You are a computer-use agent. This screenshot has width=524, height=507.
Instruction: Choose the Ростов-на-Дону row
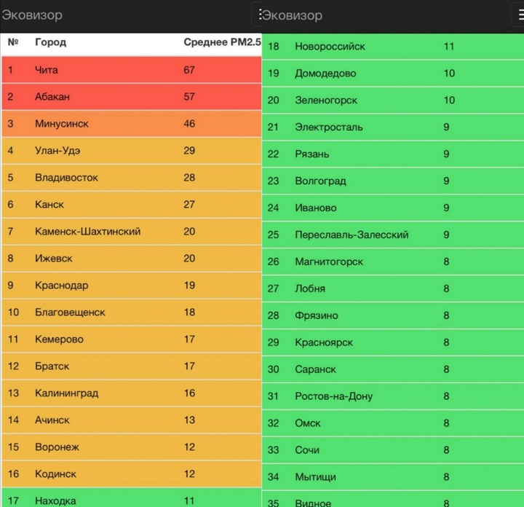[x=393, y=396]
